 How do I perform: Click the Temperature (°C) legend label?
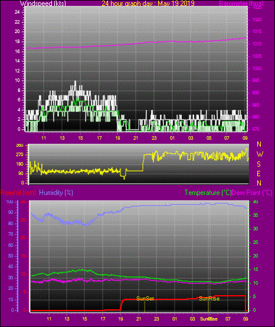[x=208, y=193]
